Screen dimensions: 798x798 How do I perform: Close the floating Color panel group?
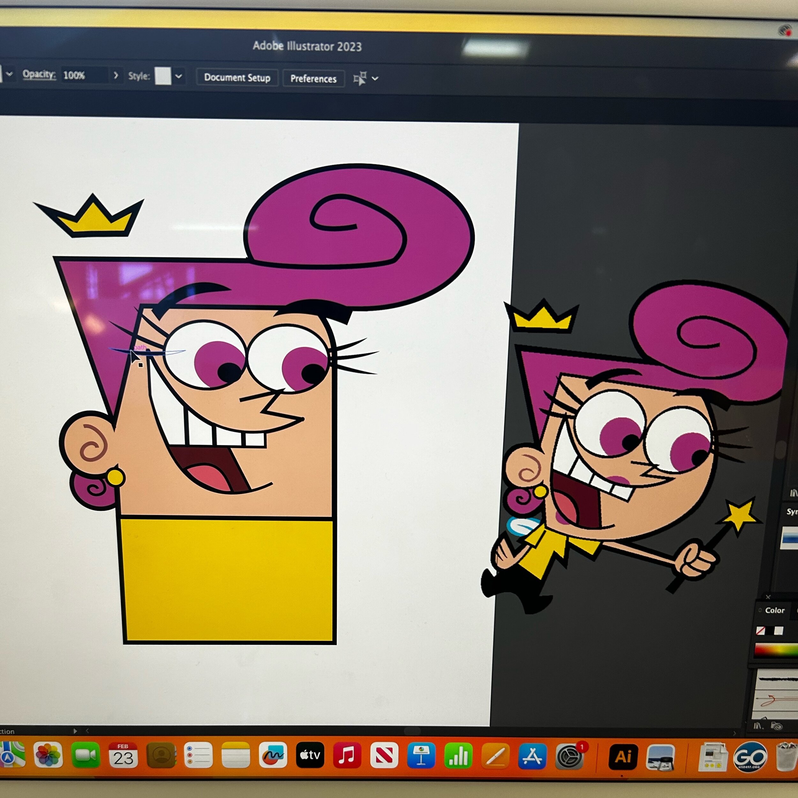(x=768, y=597)
